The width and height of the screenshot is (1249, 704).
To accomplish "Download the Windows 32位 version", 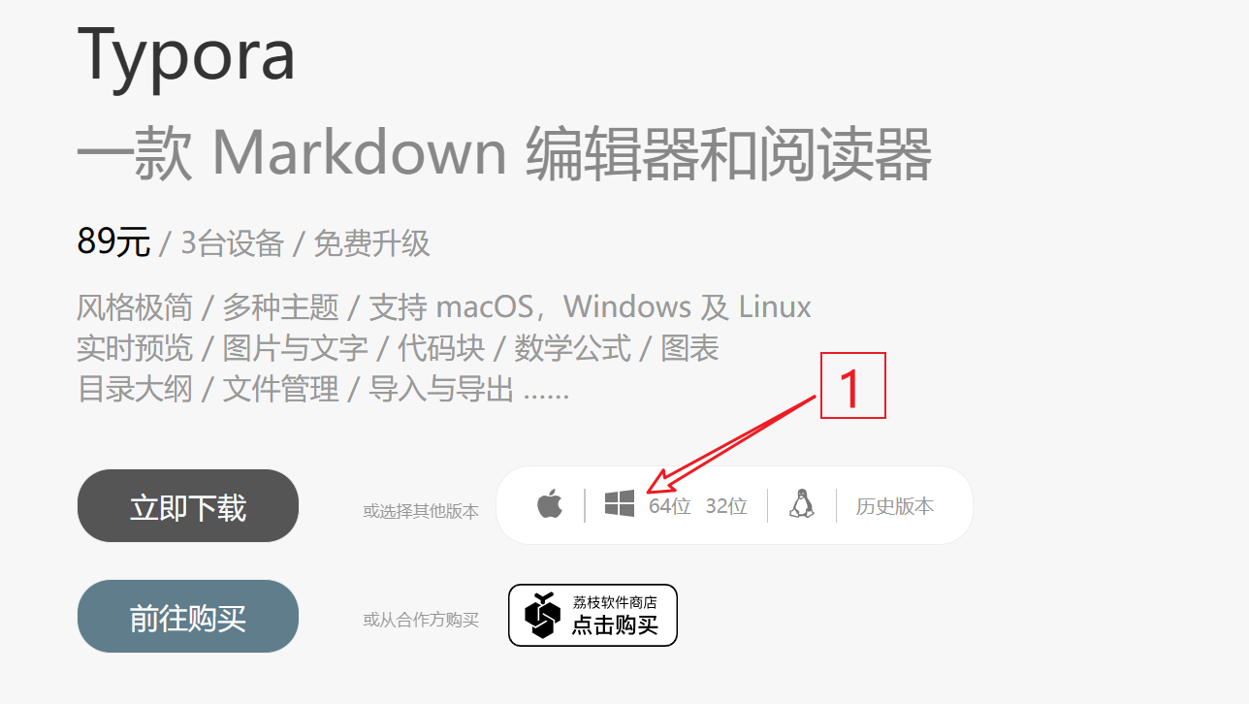I will 726,506.
